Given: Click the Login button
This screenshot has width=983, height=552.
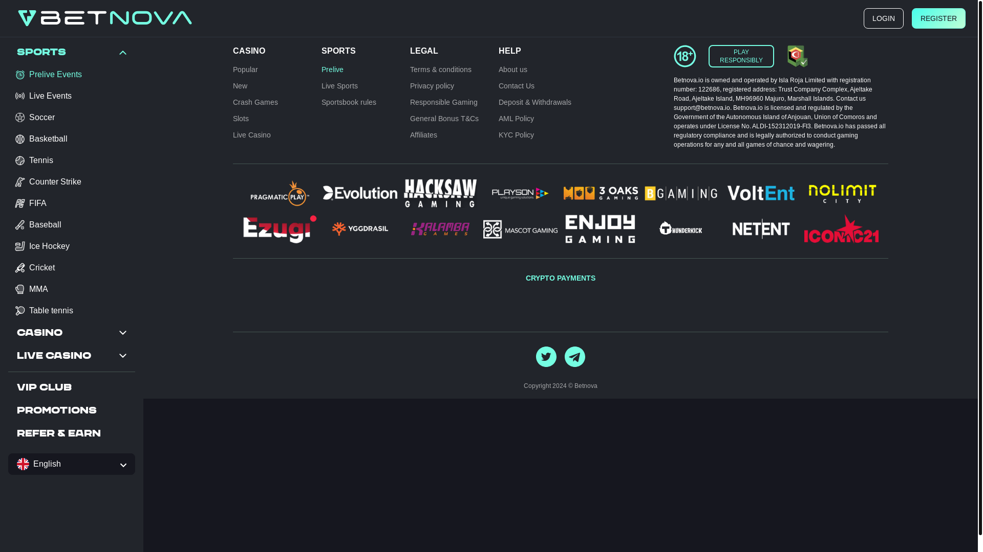Looking at the screenshot, I should tap(884, 18).
